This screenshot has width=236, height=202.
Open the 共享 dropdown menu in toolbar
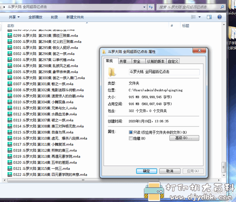(x=14, y=17)
